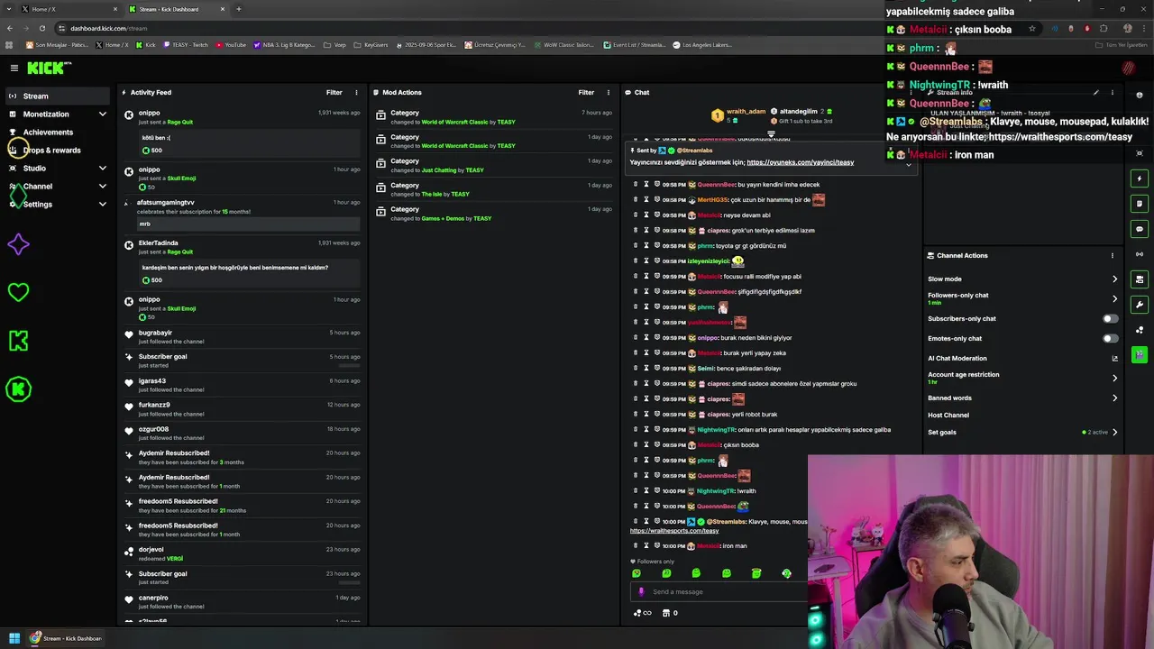Image resolution: width=1154 pixels, height=649 pixels.
Task: Click wraith_adam in the gift leaderboard
Action: (x=746, y=111)
